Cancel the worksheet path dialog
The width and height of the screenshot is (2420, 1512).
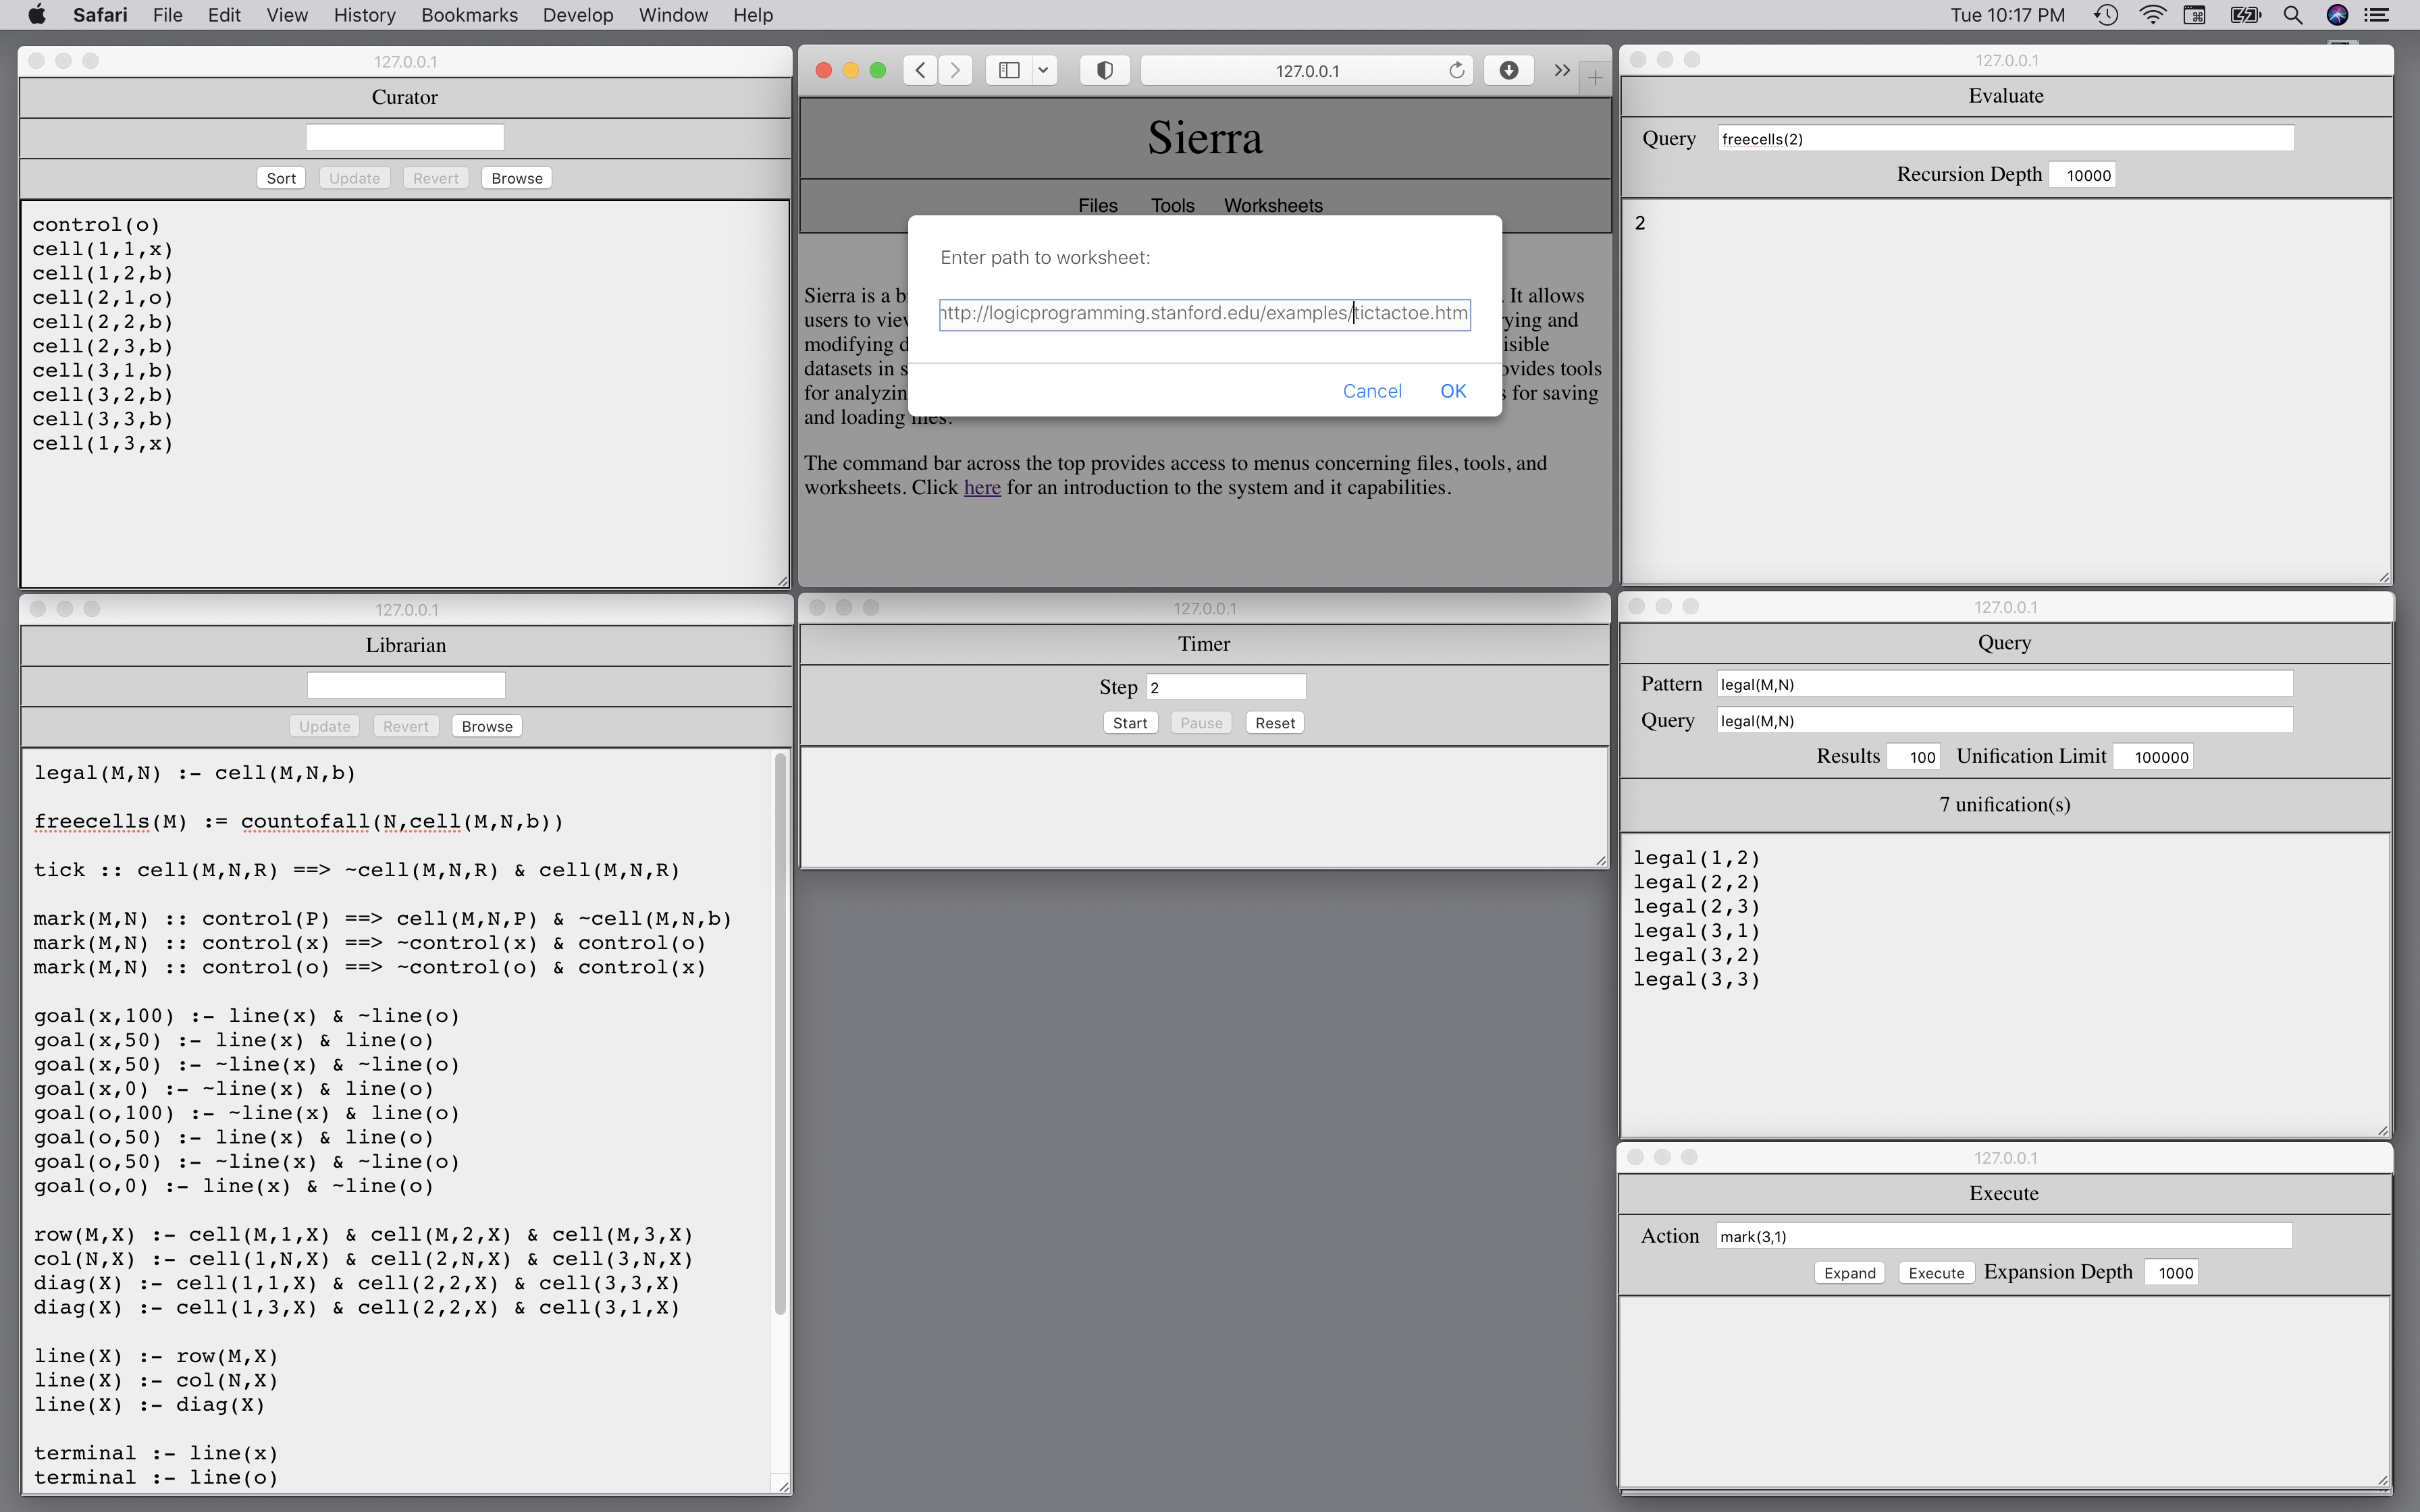(1371, 391)
